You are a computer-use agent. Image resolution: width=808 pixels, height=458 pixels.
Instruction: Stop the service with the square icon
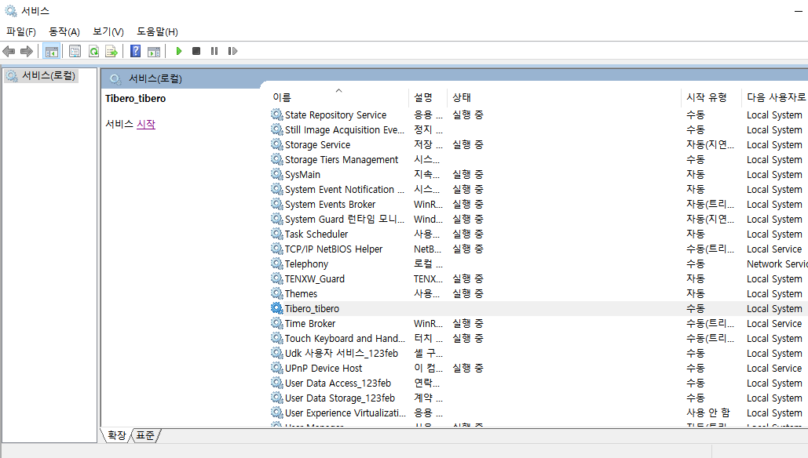point(196,51)
